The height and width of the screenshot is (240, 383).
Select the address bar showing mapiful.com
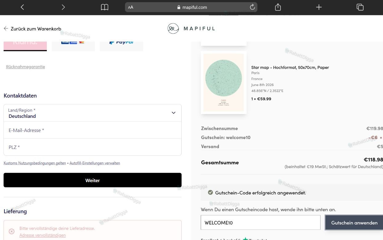[x=191, y=7]
